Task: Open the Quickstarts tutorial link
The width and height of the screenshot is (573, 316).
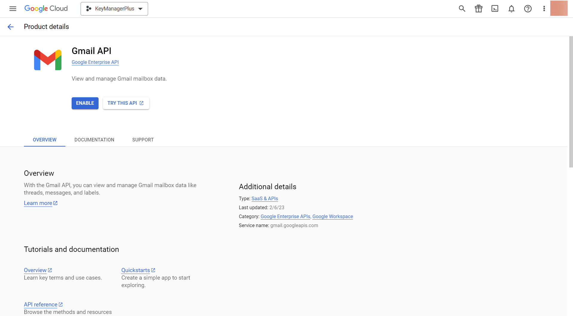Action: [136, 270]
